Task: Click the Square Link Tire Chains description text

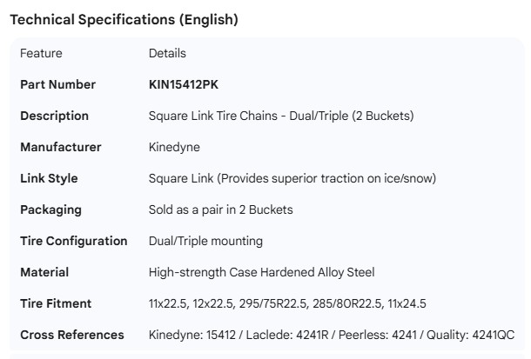Action: 280,116
